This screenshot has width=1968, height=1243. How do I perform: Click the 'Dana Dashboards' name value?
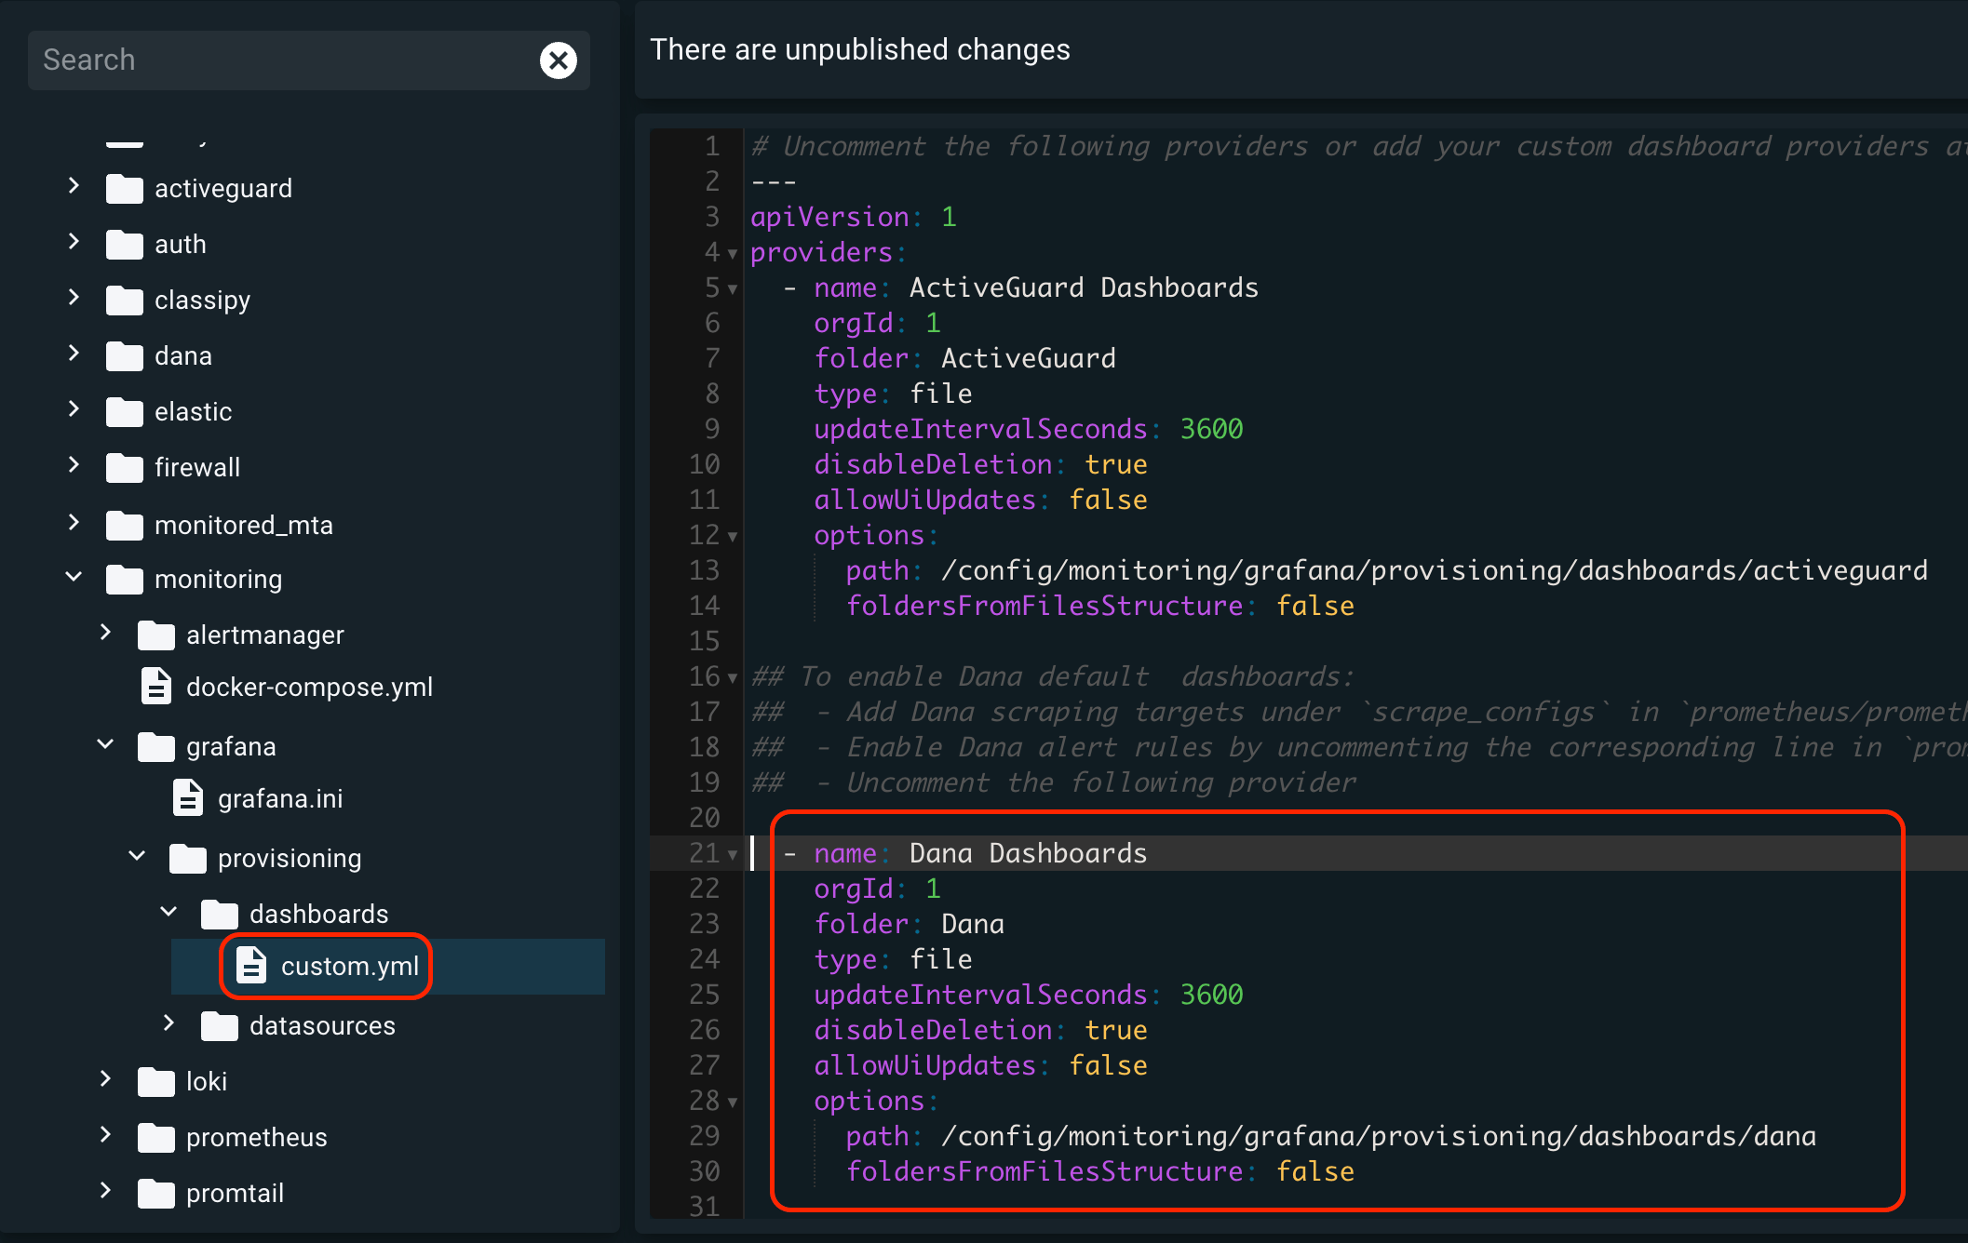pos(1028,853)
